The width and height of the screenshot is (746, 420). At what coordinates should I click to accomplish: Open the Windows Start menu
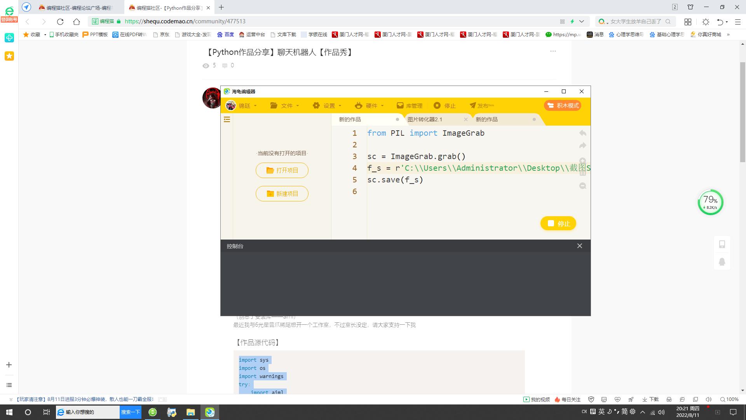(9, 412)
